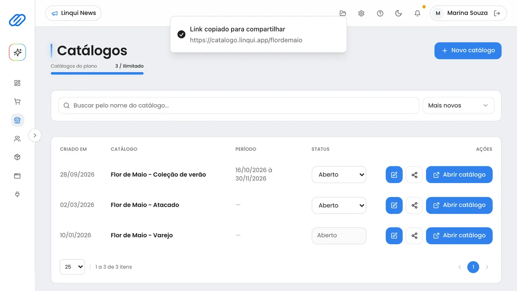517x291 pixels.
Task: Click the Novo catálogo button
Action: point(468,51)
